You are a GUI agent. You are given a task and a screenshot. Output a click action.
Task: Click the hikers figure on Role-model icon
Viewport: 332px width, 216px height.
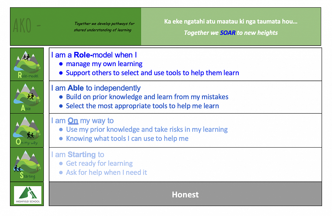26,57
